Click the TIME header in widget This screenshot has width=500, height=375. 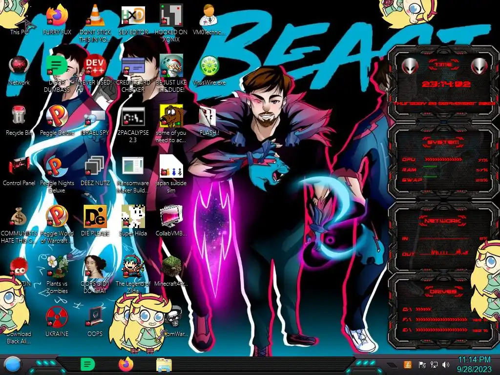tap(443, 65)
